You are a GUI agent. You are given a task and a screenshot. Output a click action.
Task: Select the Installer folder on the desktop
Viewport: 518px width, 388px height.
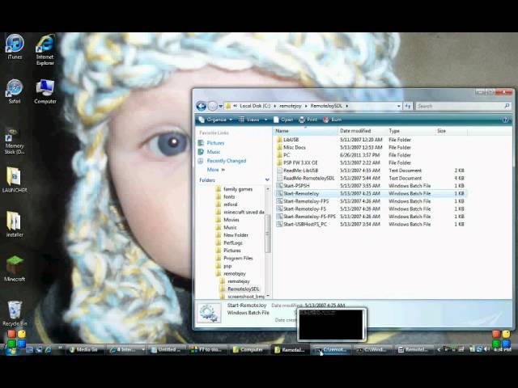(x=15, y=225)
